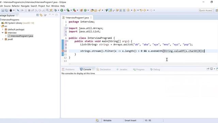Click the Next Annotation toolbar icon
The width and height of the screenshot is (218, 123).
[x=128, y=10]
